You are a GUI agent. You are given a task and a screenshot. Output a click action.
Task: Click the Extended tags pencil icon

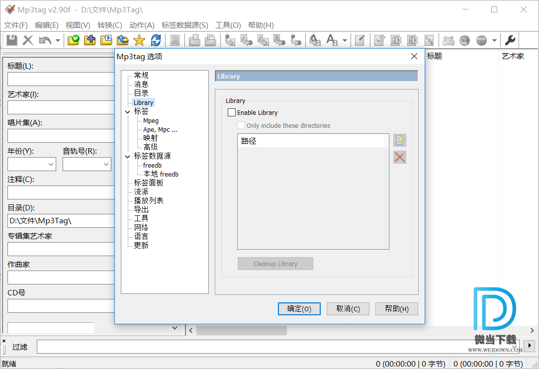coord(359,40)
